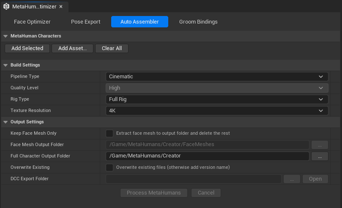This screenshot has height=208, width=342.
Task: Open the Quality Level dropdown
Action: [x=217, y=88]
